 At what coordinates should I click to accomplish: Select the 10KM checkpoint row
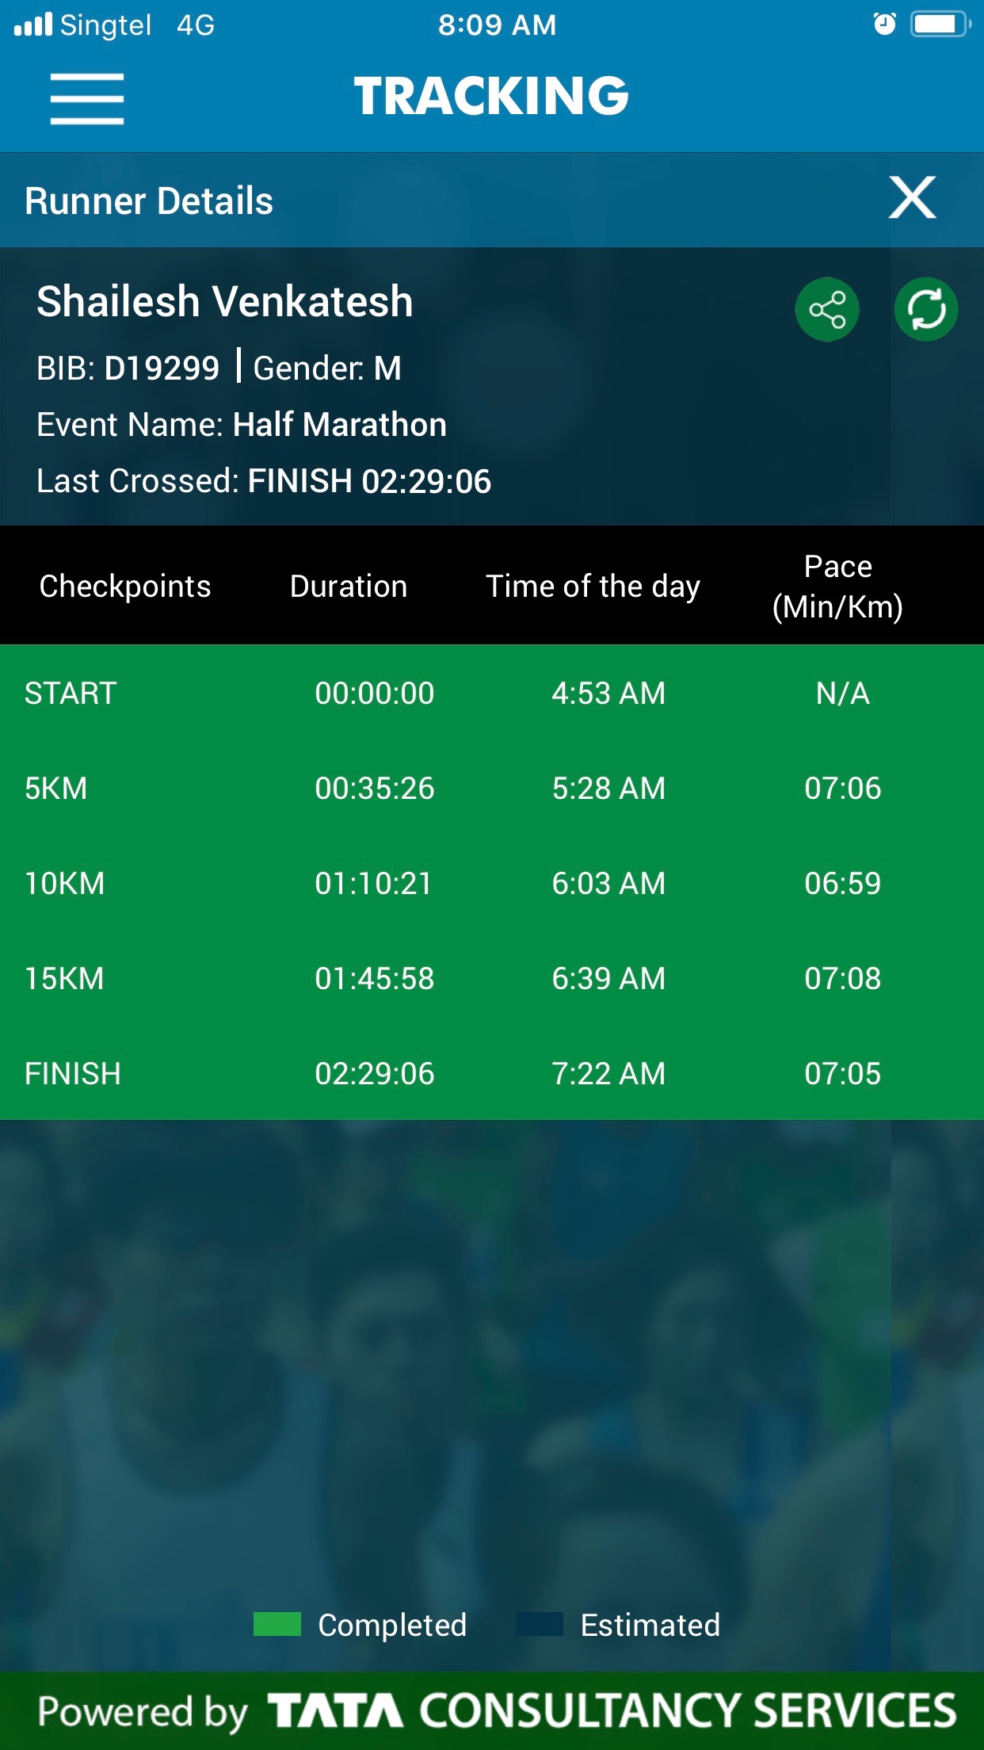coord(492,883)
